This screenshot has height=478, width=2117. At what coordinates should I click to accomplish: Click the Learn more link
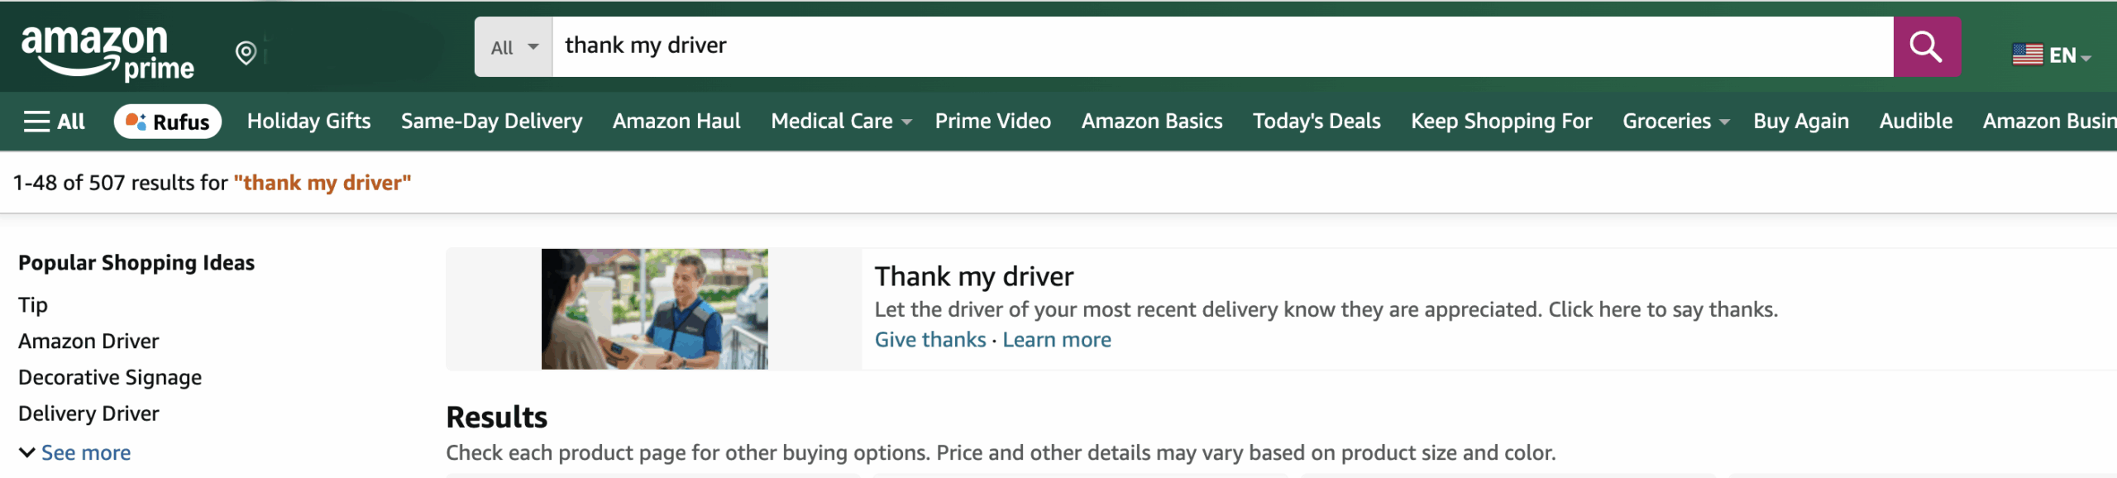(x=1056, y=340)
